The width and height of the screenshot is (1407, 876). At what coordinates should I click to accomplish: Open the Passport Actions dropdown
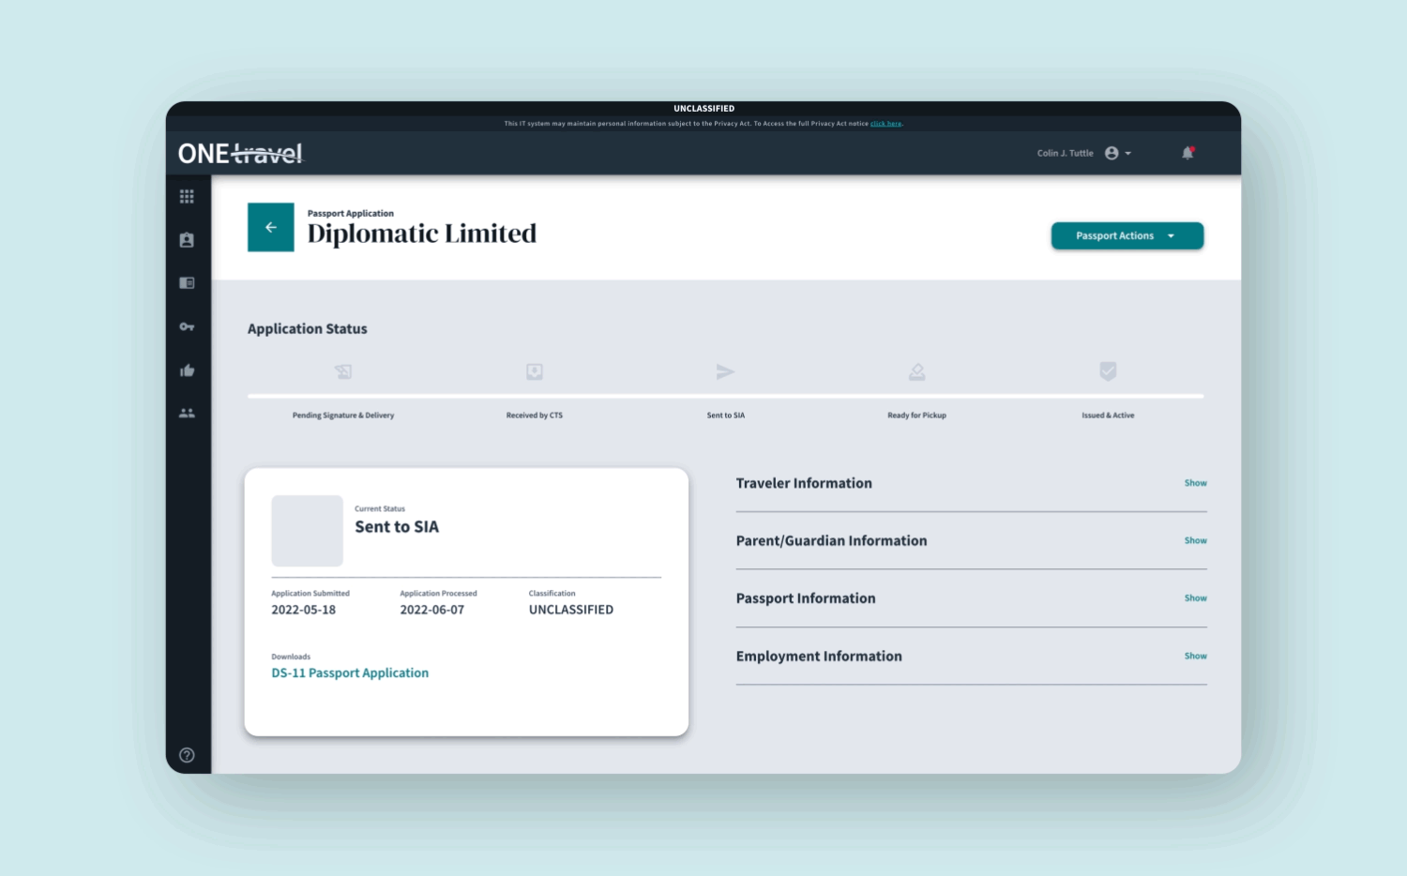click(x=1127, y=235)
